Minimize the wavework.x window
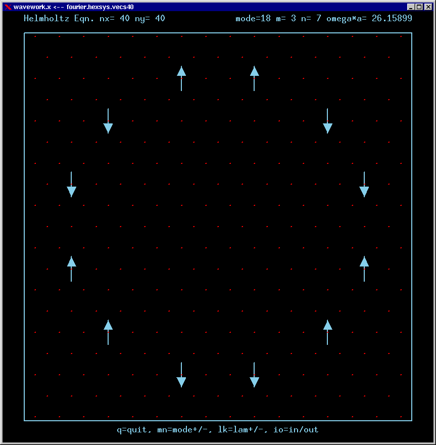This screenshot has width=436, height=445. coord(411,7)
